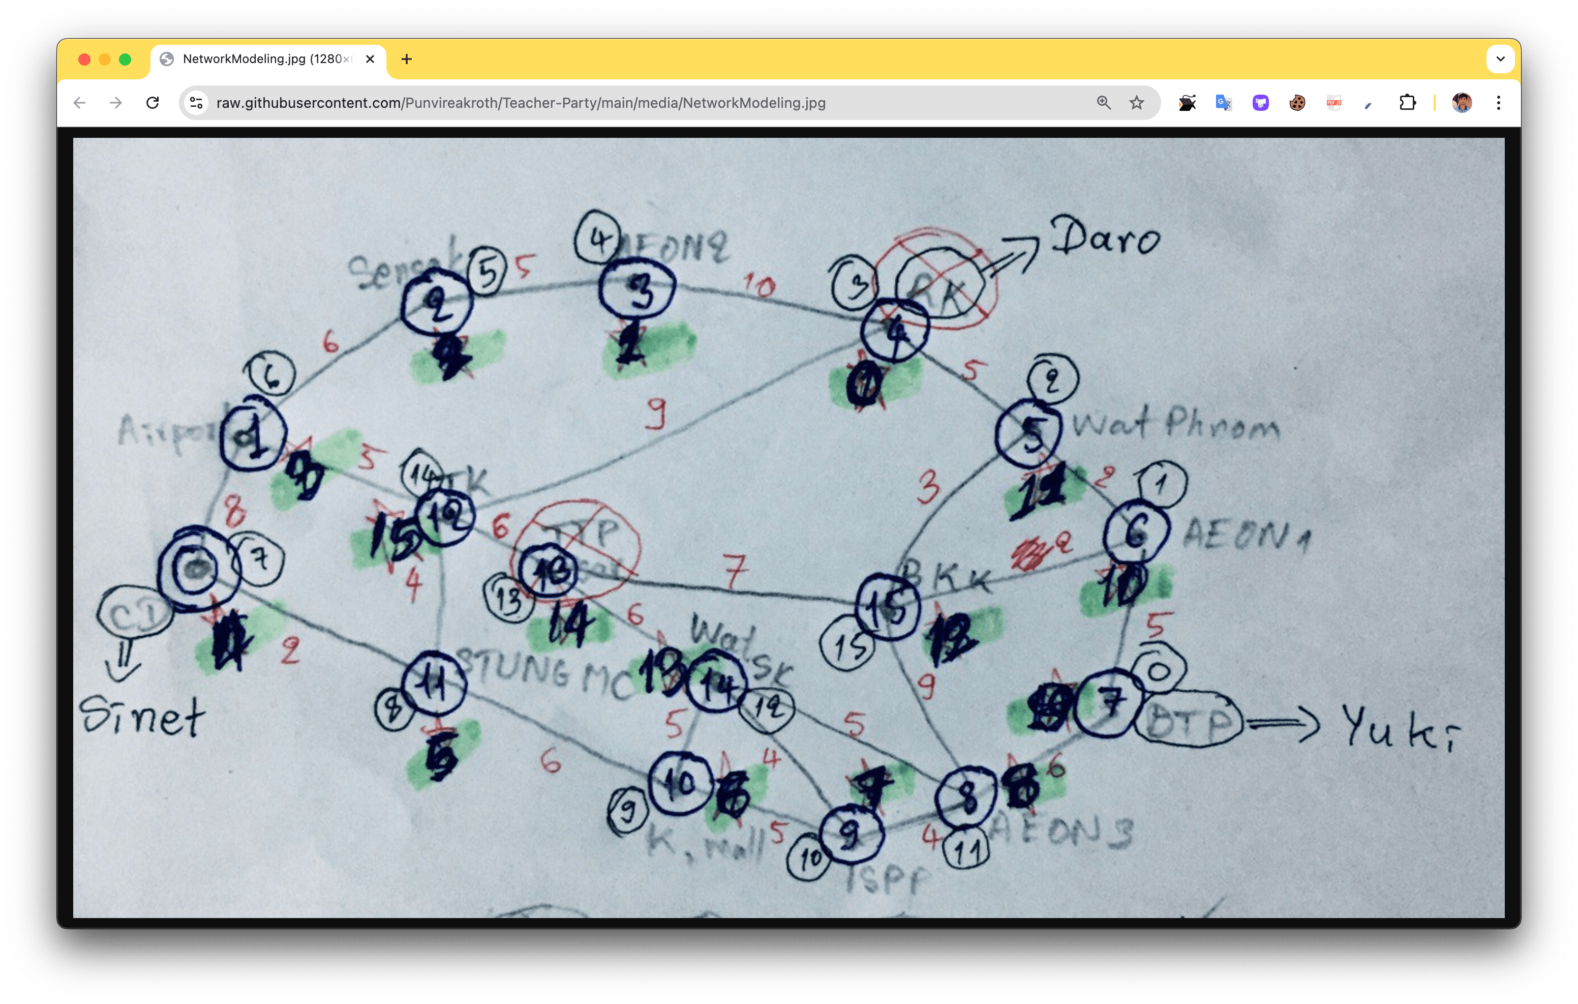Maximize the window with green button
Viewport: 1578px width, 1004px height.
coord(125,59)
